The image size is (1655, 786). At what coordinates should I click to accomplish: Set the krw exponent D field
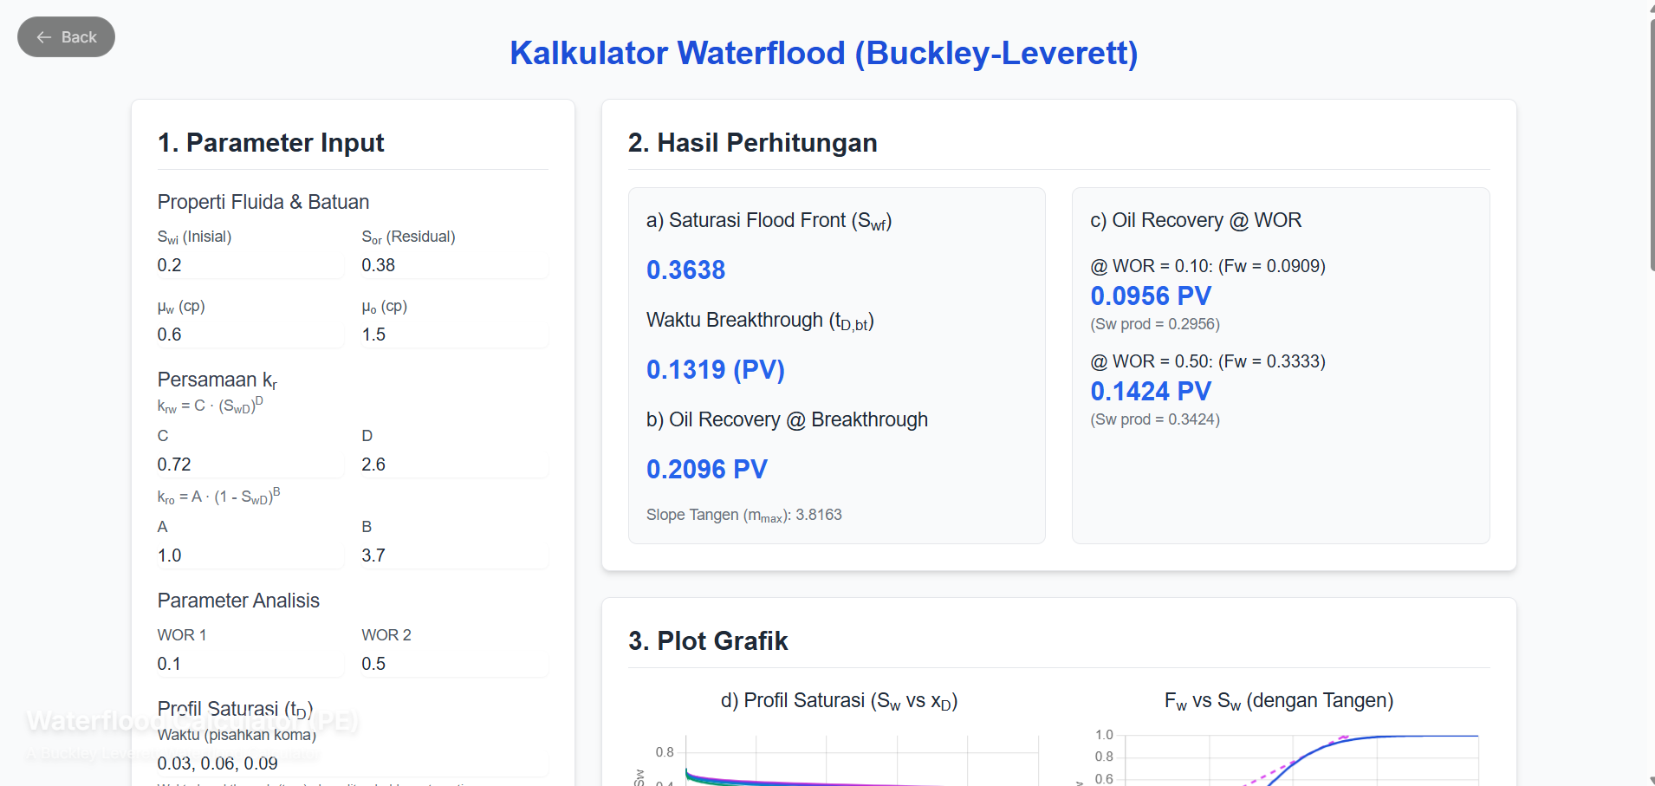tap(455, 464)
